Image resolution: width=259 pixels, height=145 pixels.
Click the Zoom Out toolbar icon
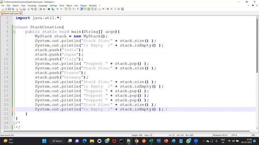pos(61,9)
